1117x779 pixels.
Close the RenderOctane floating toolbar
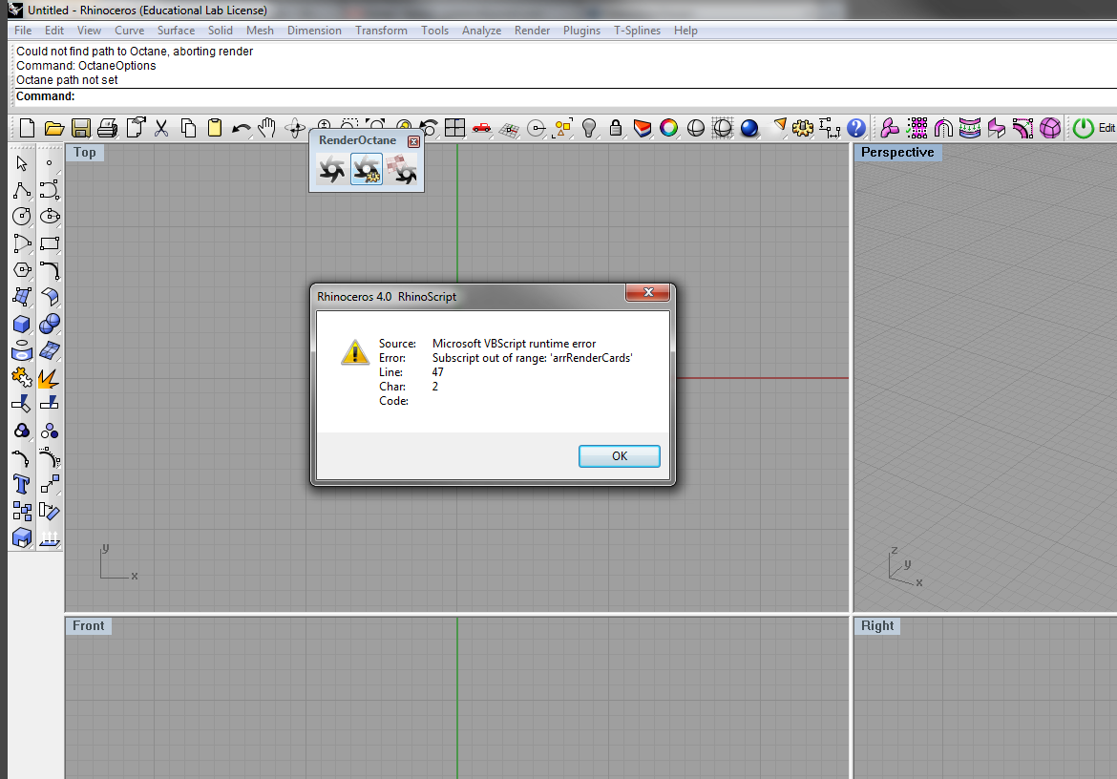(x=413, y=141)
